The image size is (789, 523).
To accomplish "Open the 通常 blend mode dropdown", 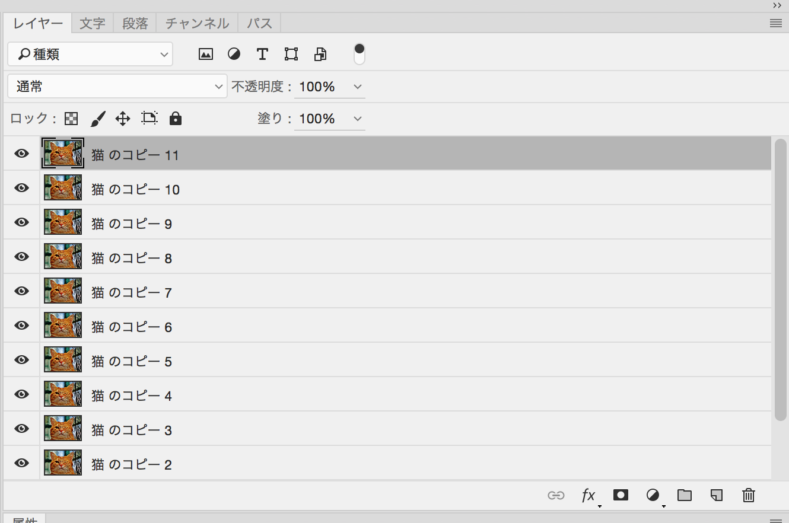I will point(117,86).
